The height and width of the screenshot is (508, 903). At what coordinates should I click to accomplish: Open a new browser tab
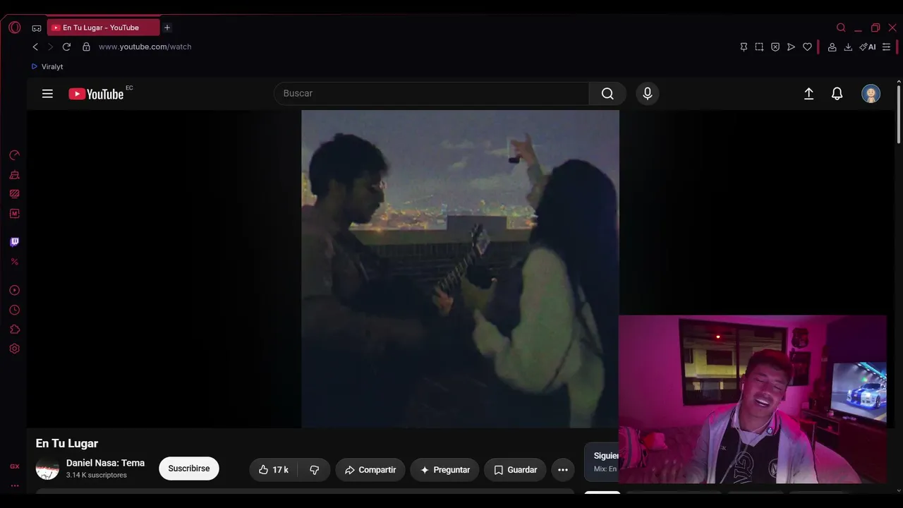[167, 28]
